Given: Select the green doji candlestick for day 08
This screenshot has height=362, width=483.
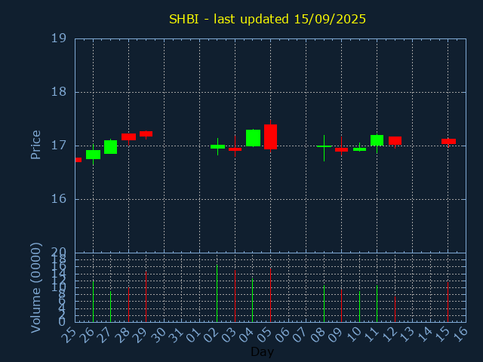Looking at the screenshot, I should point(324,146).
